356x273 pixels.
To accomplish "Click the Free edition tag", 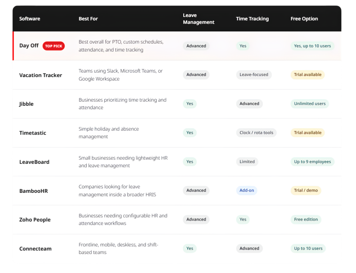I will (x=306, y=219).
